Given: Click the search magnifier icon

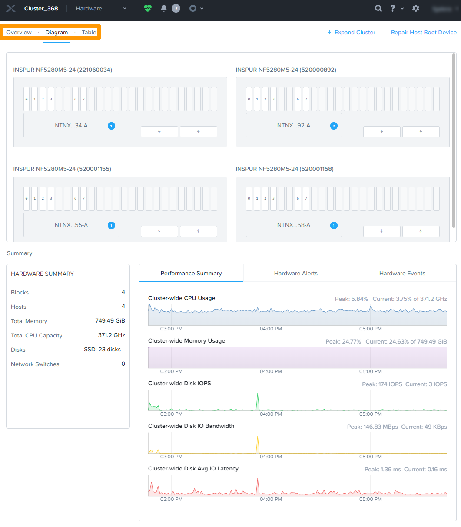Looking at the screenshot, I should click(x=378, y=8).
